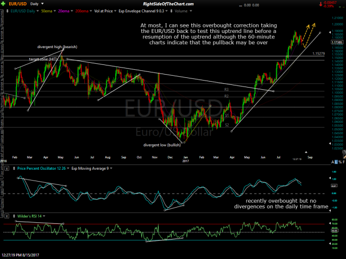Image resolution: width=346 pixels, height=259 pixels.
Task: Select the EUR/USD symbol in the title bar
Action: [16, 4]
